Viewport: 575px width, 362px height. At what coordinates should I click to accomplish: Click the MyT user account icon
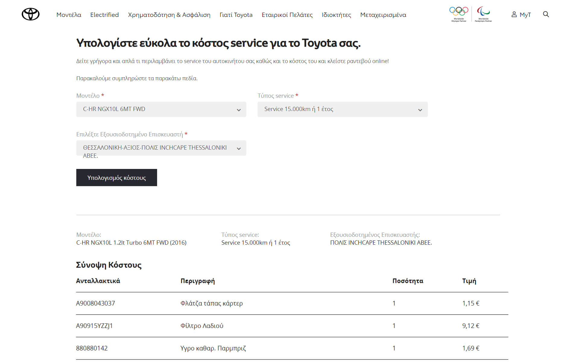[x=514, y=14]
